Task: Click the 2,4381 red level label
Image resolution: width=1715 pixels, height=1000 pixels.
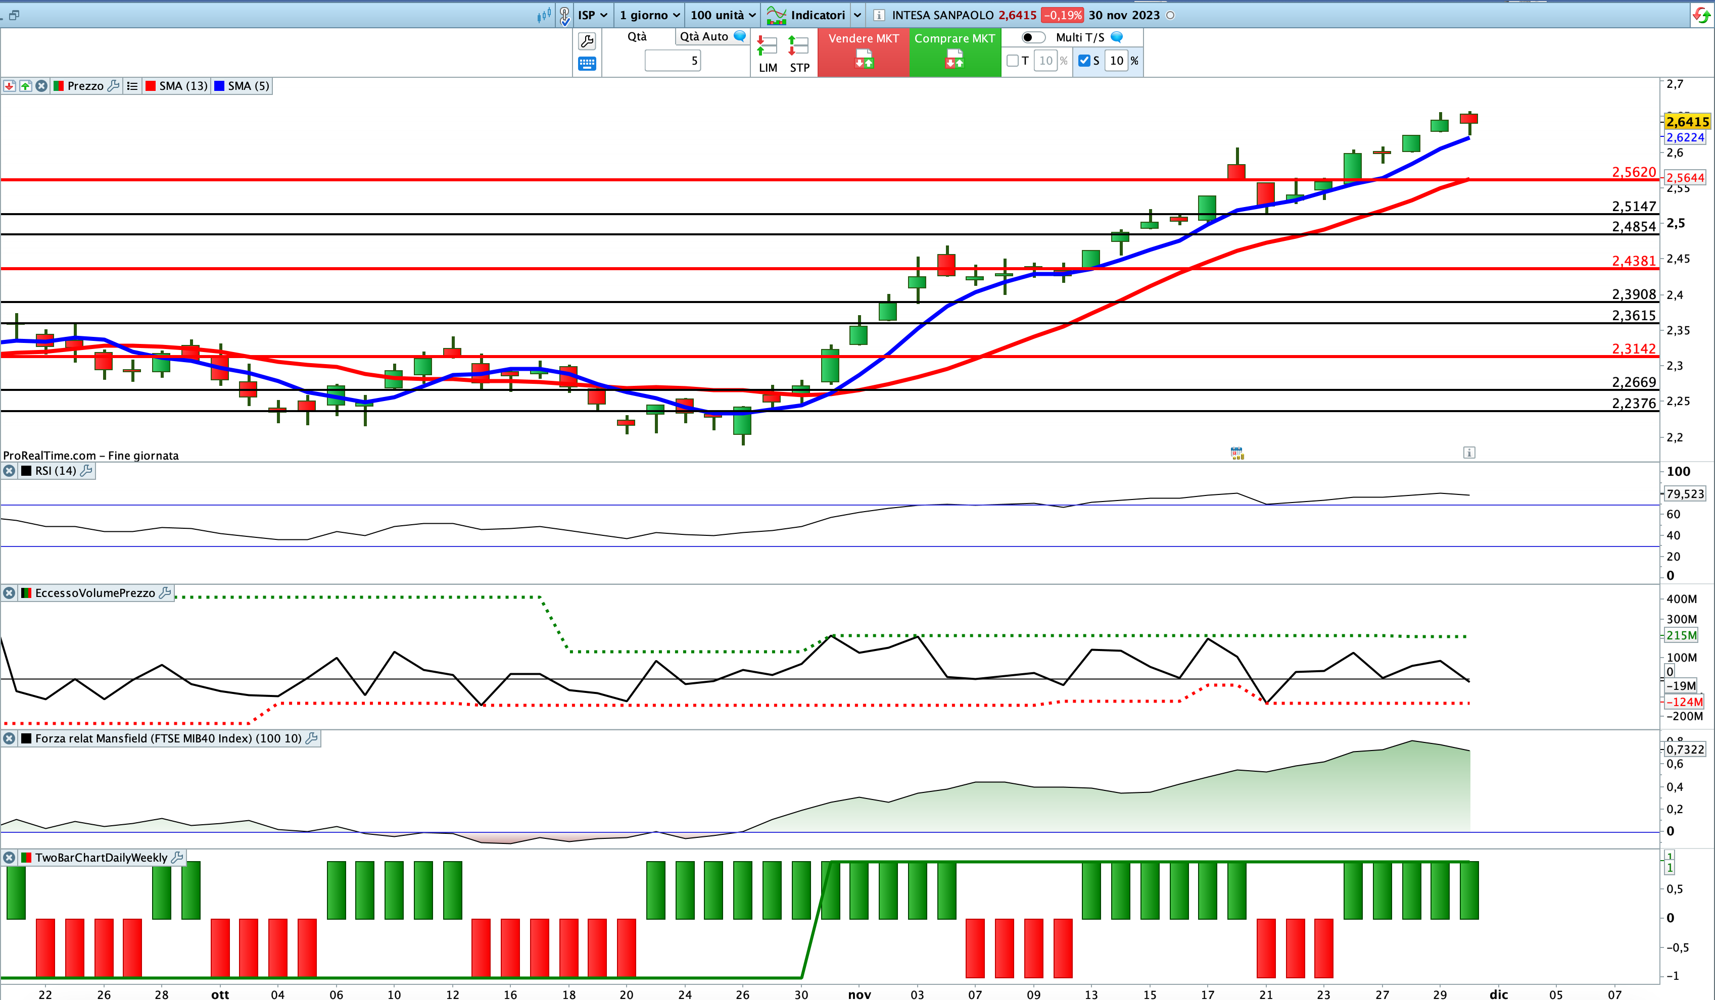Action: 1633,261
